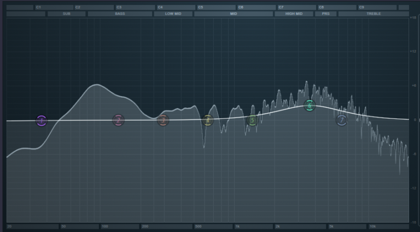Select the MID frequency range label
420x232 pixels.
point(234,14)
